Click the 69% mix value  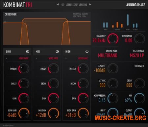click(x=128, y=100)
